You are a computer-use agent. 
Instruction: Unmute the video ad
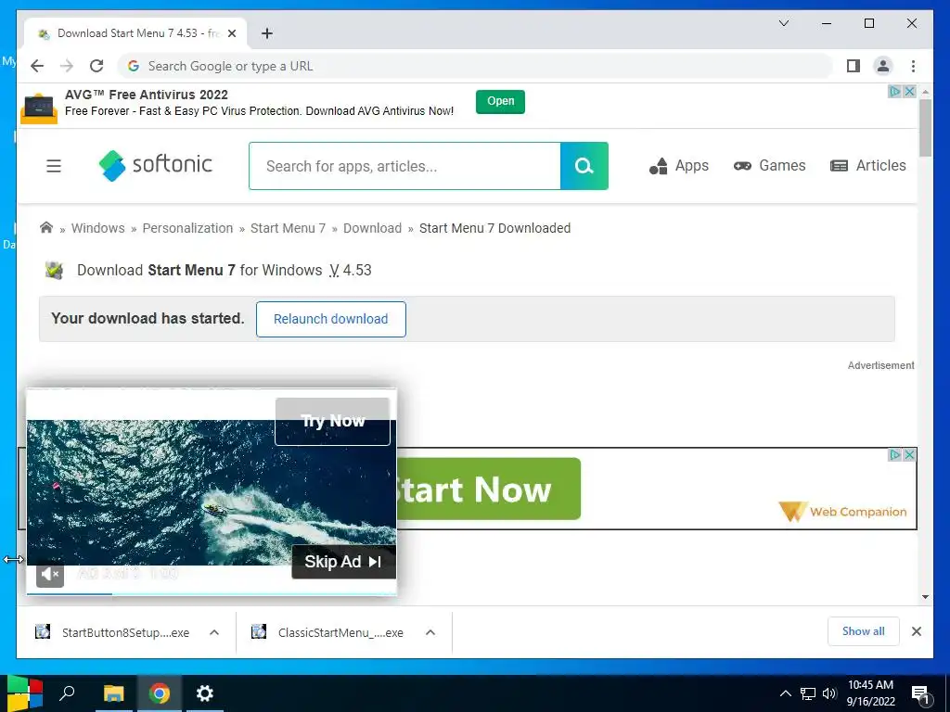tap(50, 574)
